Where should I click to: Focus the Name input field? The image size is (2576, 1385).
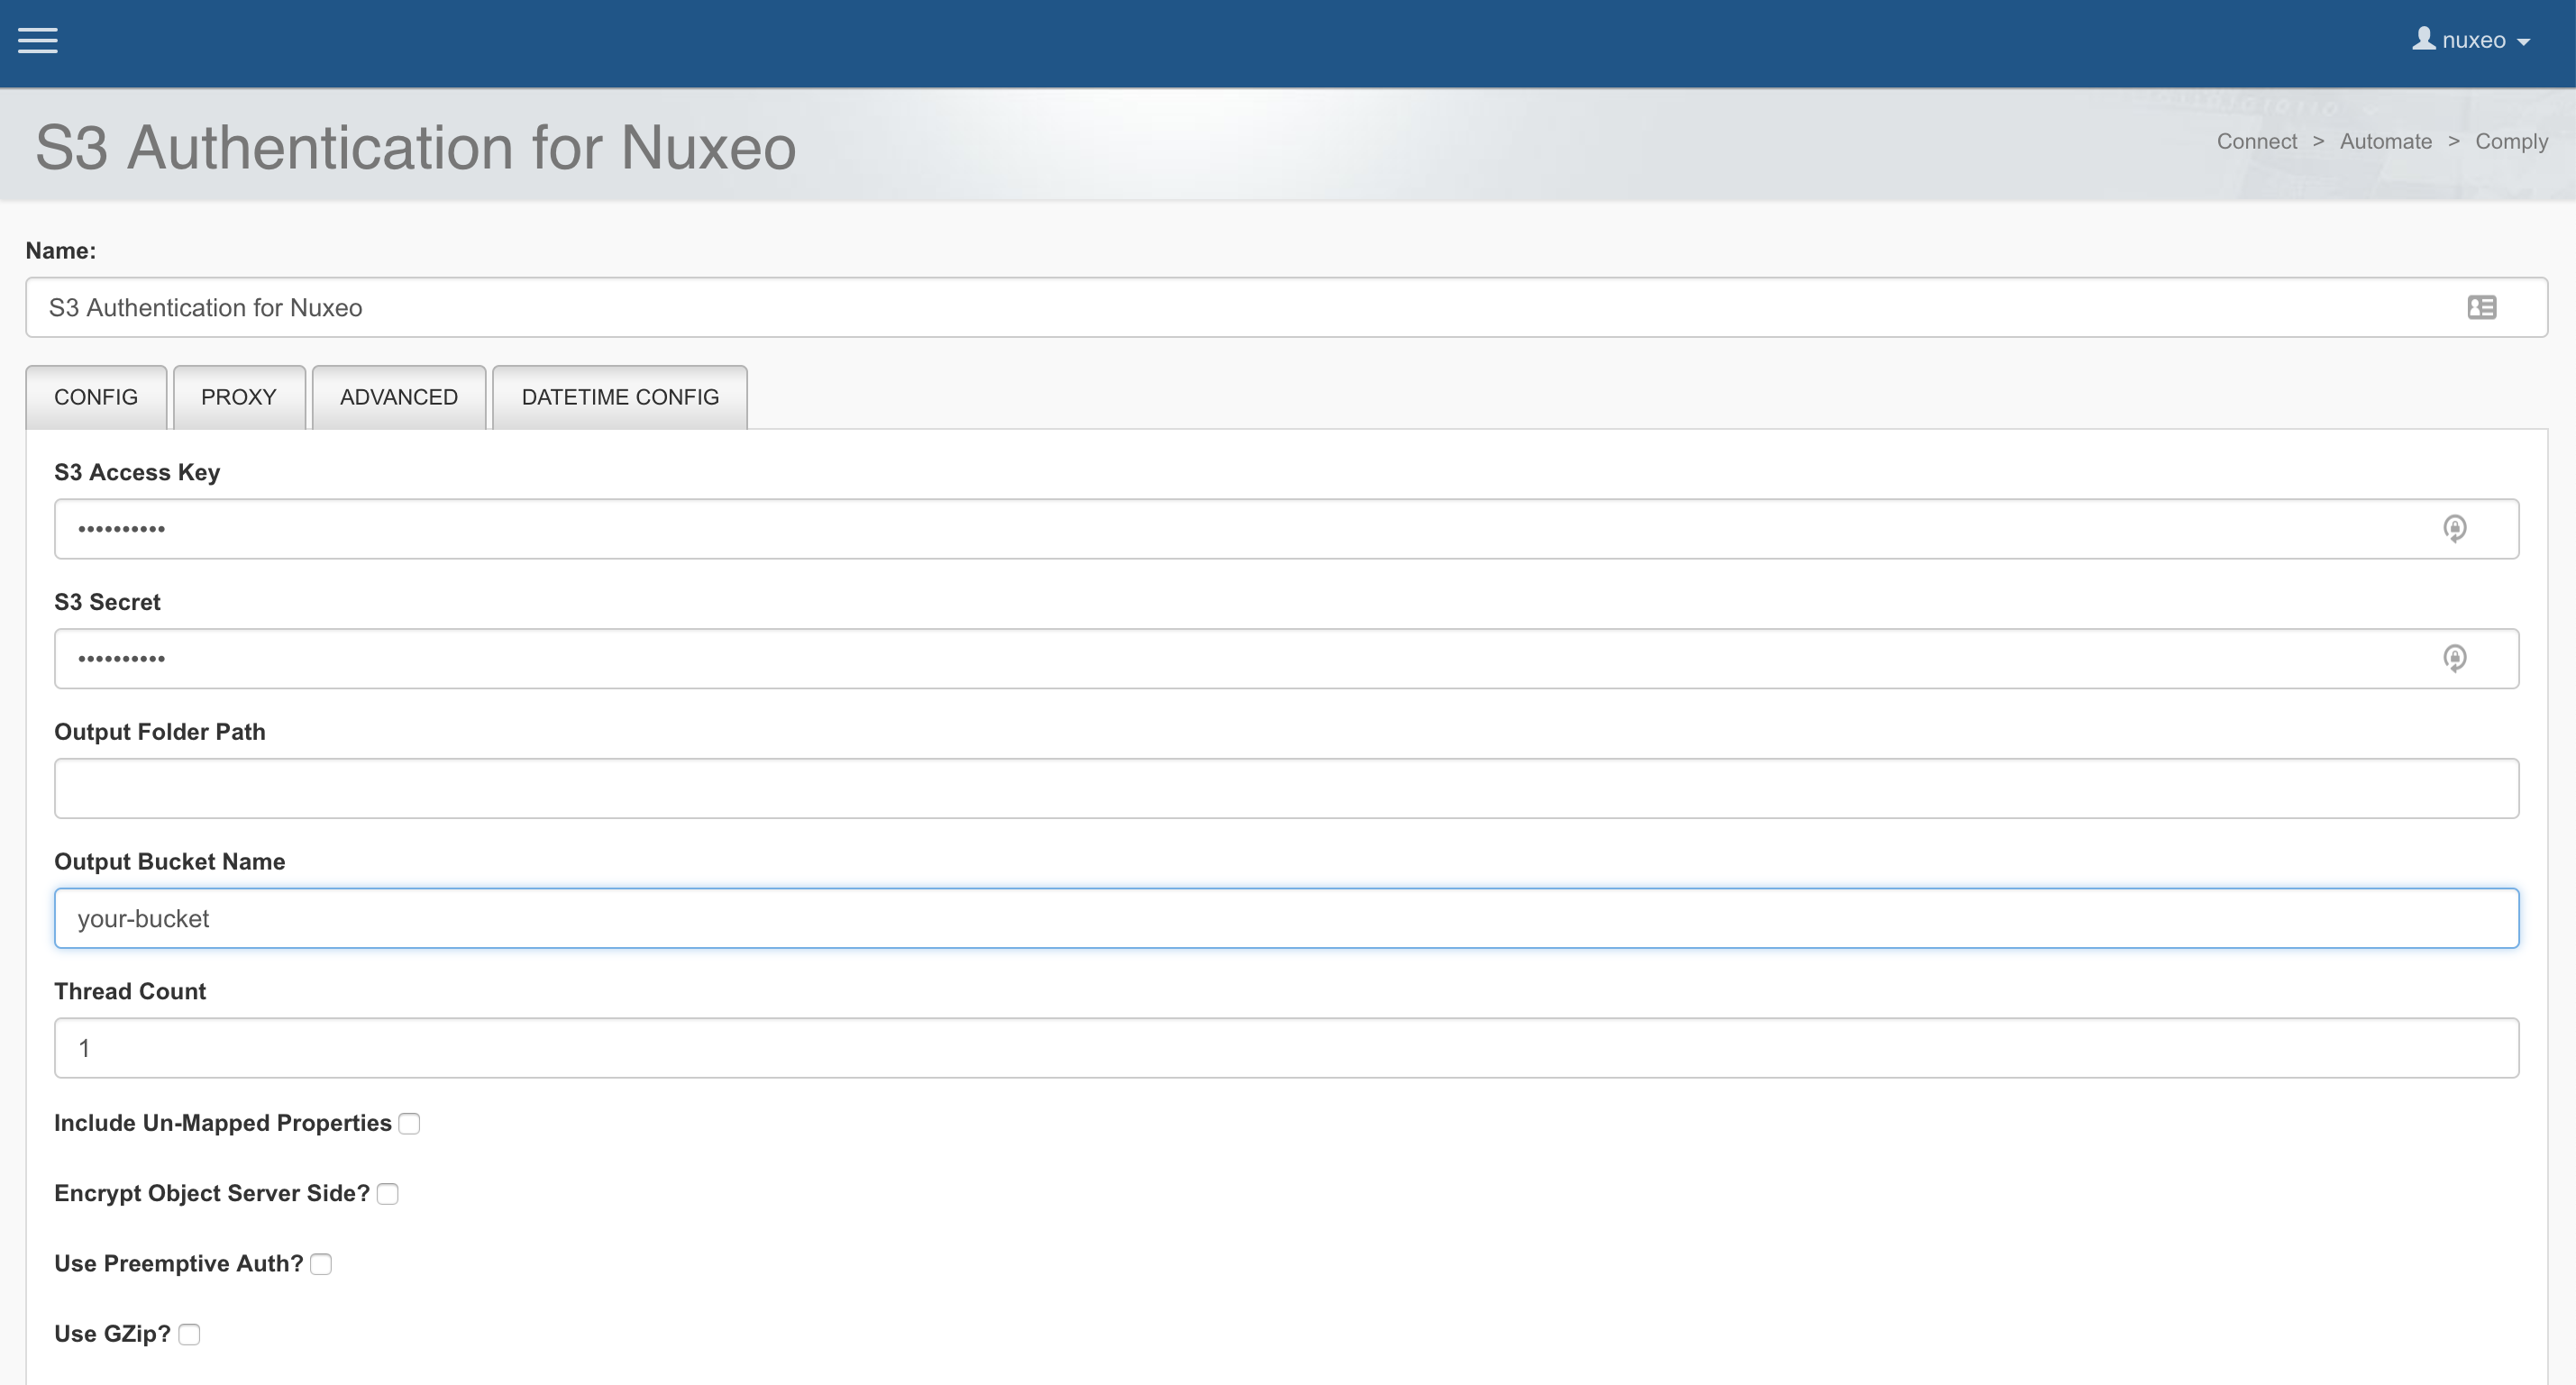(x=1286, y=307)
